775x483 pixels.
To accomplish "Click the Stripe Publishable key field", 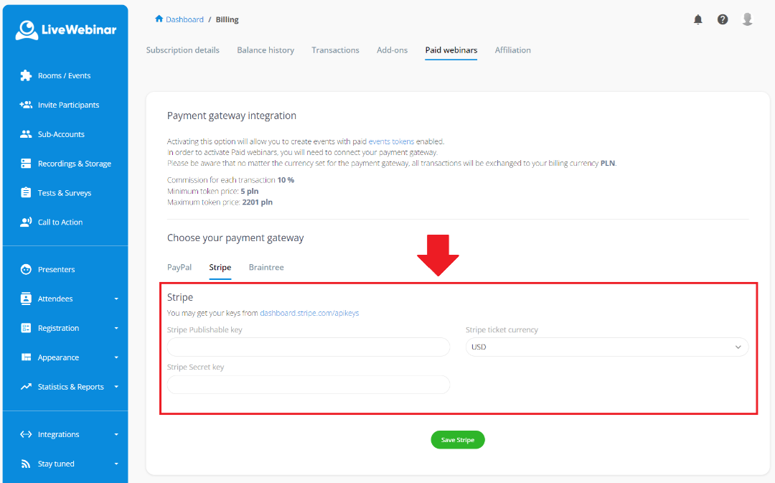I will click(x=308, y=347).
